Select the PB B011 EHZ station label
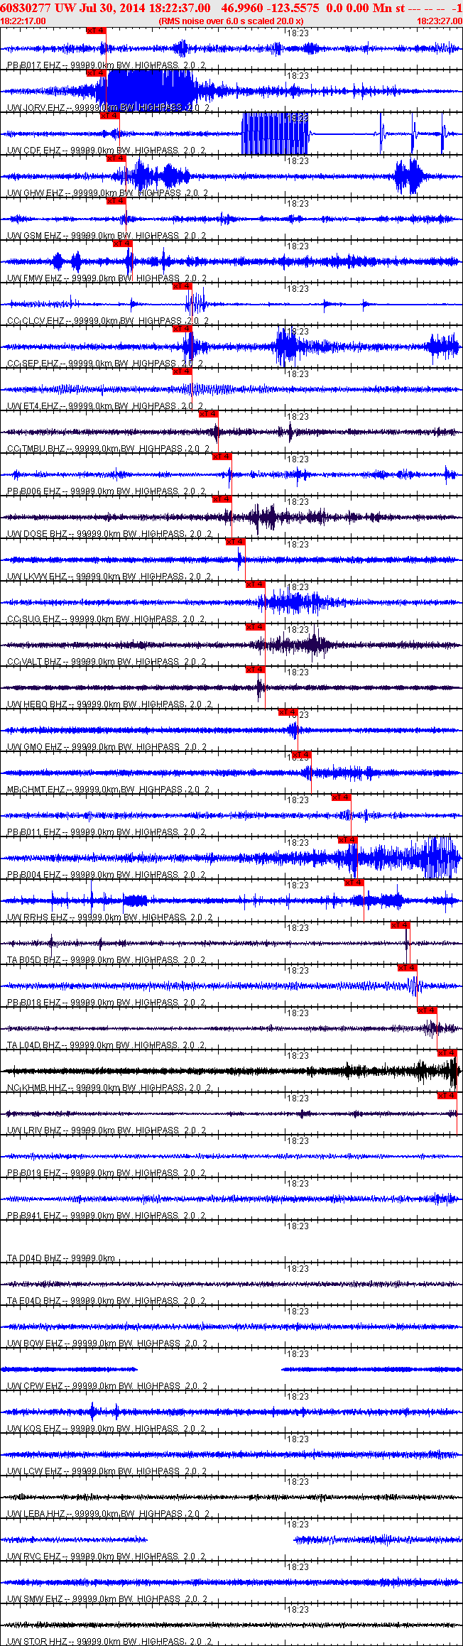 [x=34, y=832]
